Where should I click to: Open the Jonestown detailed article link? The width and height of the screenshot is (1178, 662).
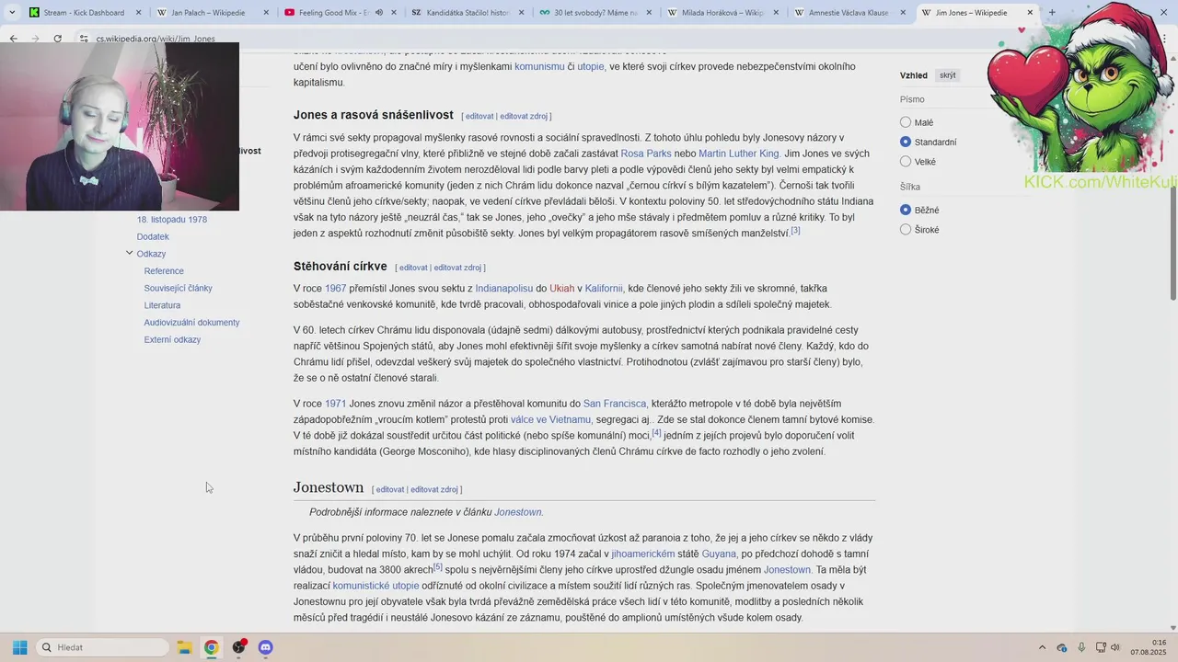pyautogui.click(x=517, y=512)
